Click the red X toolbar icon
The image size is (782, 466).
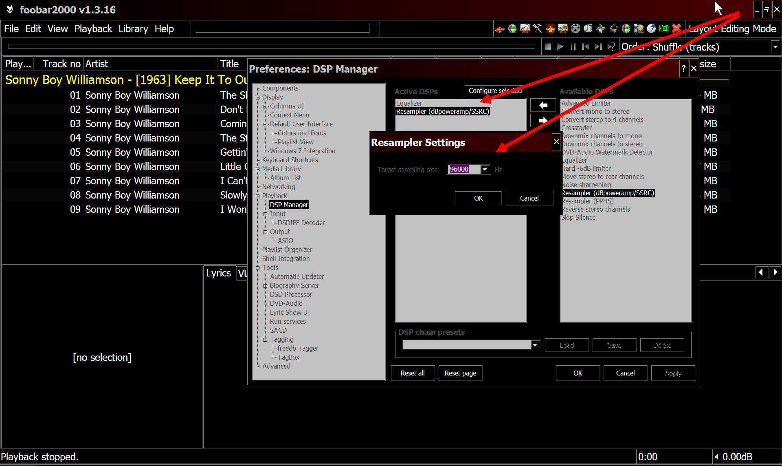click(677, 29)
